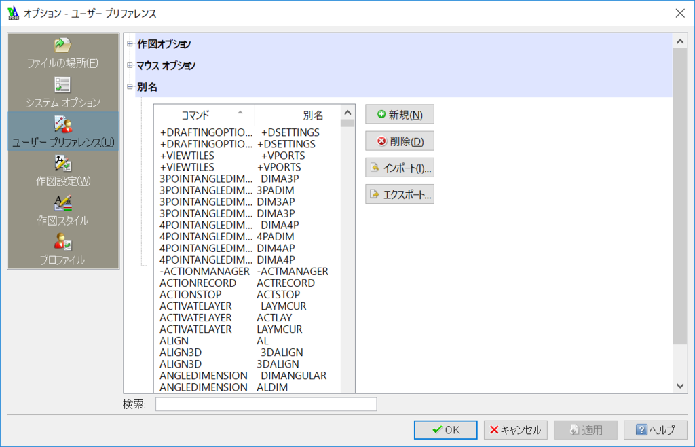Select the 3PADIM alias entry
The width and height of the screenshot is (695, 447).
coord(276,190)
